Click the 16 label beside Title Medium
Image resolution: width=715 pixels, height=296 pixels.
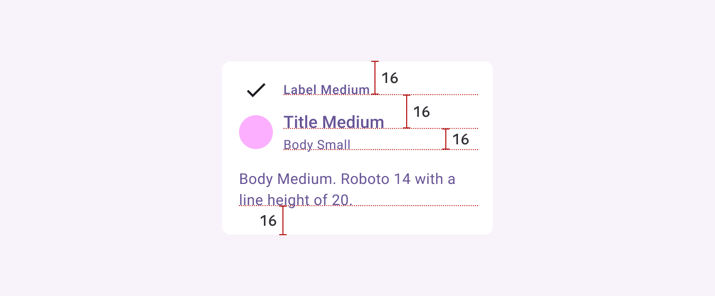pyautogui.click(x=421, y=112)
